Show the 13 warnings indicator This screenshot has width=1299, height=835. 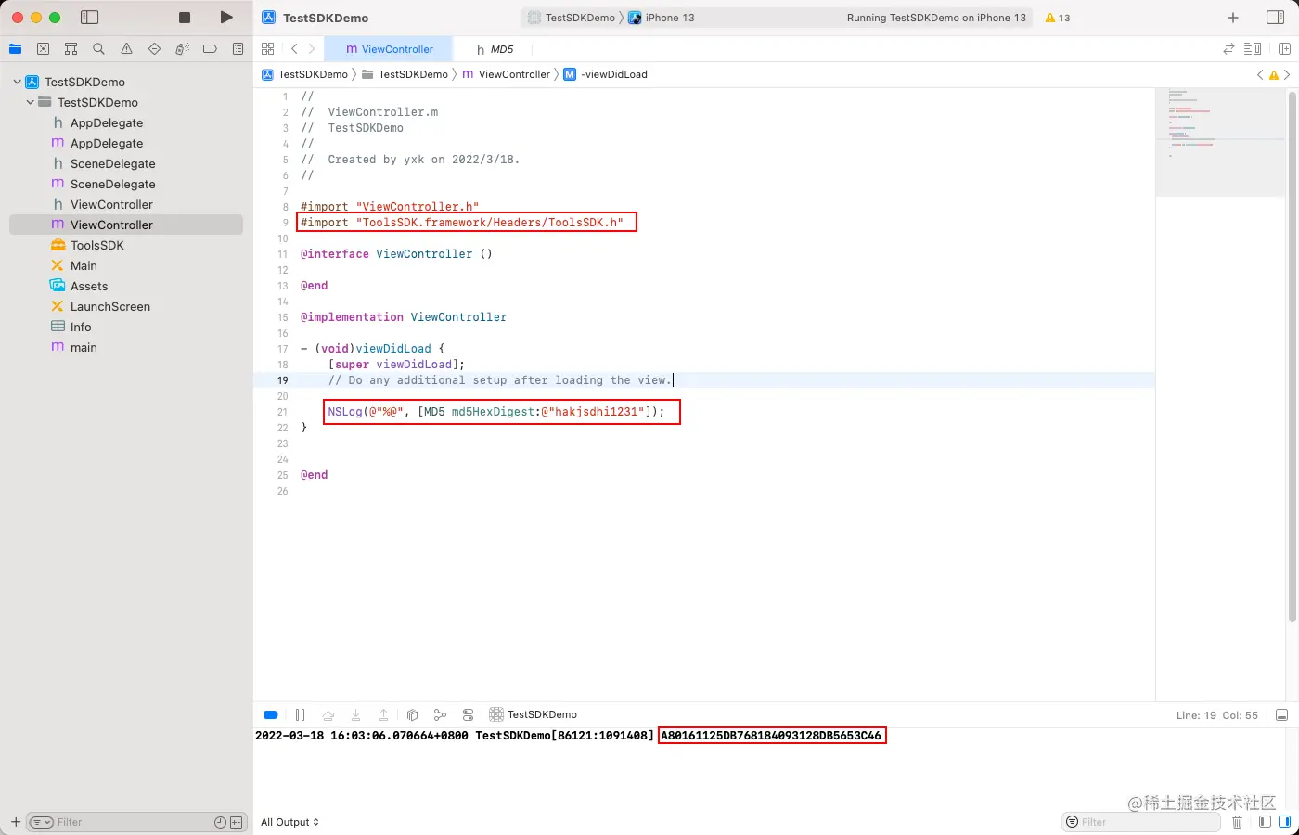click(x=1058, y=18)
